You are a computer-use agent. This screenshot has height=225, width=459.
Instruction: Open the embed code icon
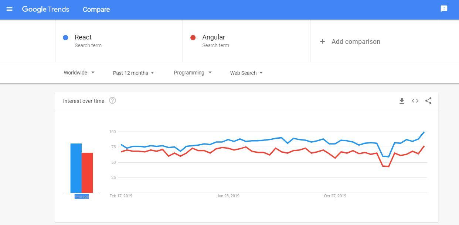tap(415, 101)
